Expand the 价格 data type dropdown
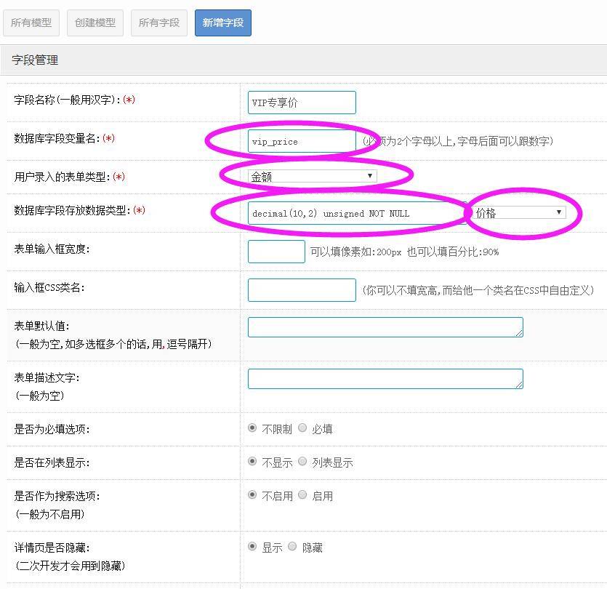 click(519, 212)
